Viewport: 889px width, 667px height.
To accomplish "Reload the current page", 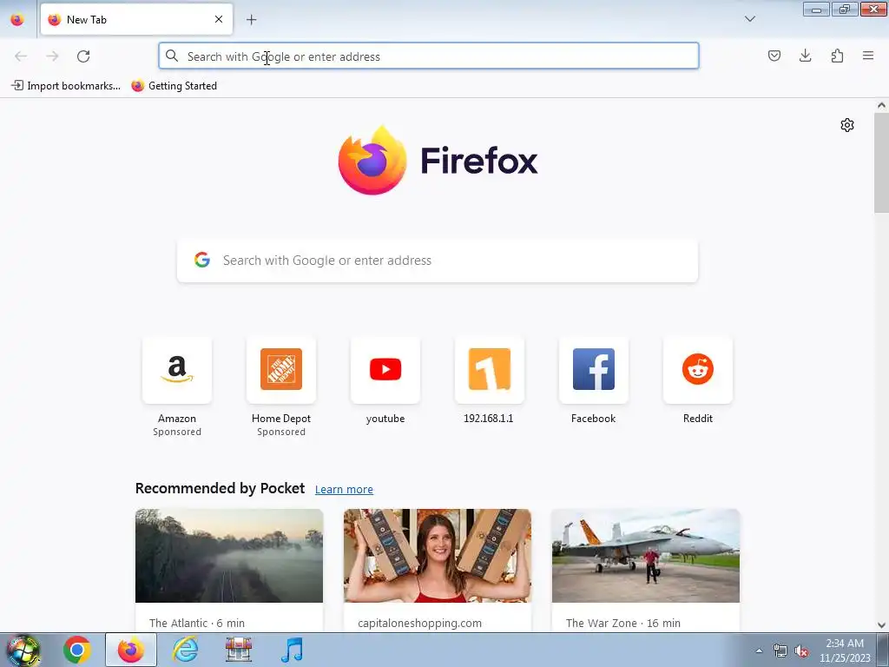I will 83,56.
